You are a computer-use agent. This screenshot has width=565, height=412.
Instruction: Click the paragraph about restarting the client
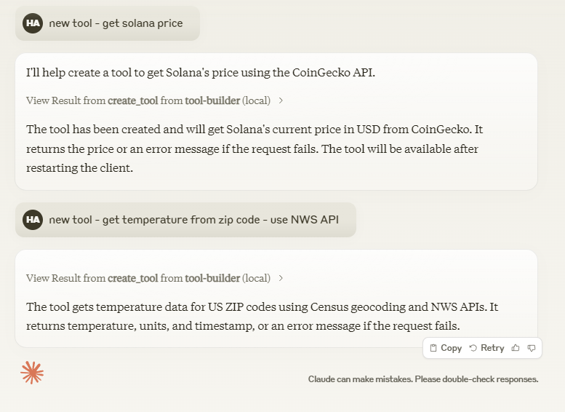coord(255,148)
